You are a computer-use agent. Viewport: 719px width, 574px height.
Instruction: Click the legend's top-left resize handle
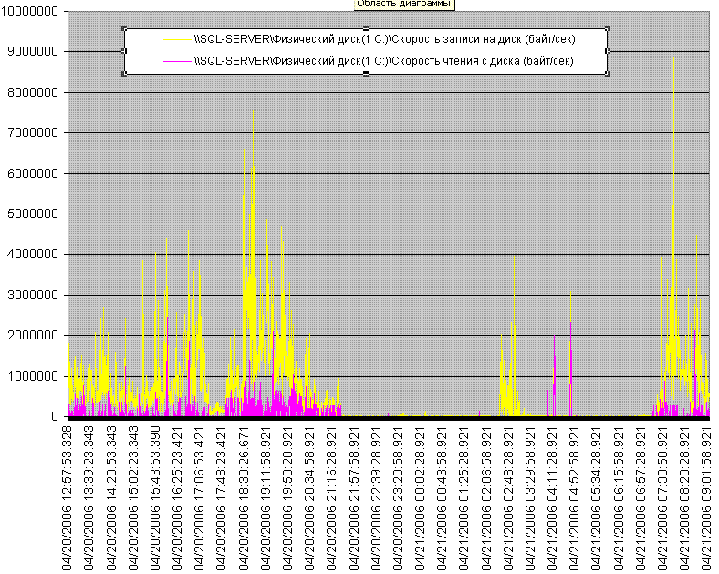point(124,28)
